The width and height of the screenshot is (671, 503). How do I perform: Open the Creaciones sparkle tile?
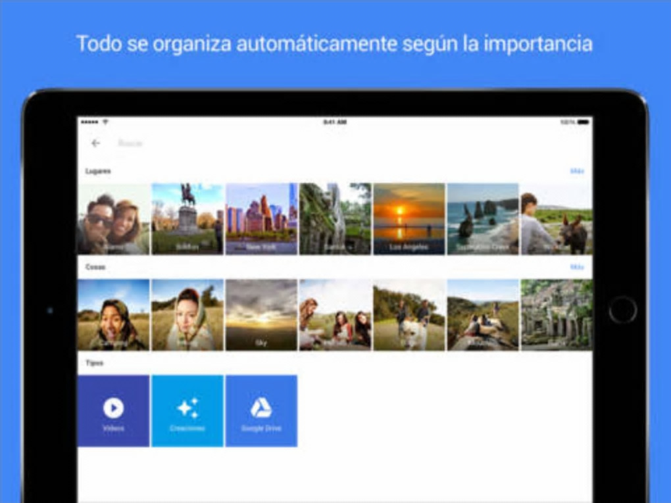tap(187, 411)
